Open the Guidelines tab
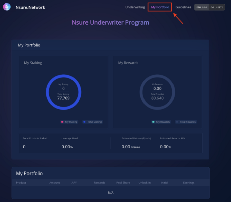The width and height of the screenshot is (231, 202). click(x=183, y=7)
